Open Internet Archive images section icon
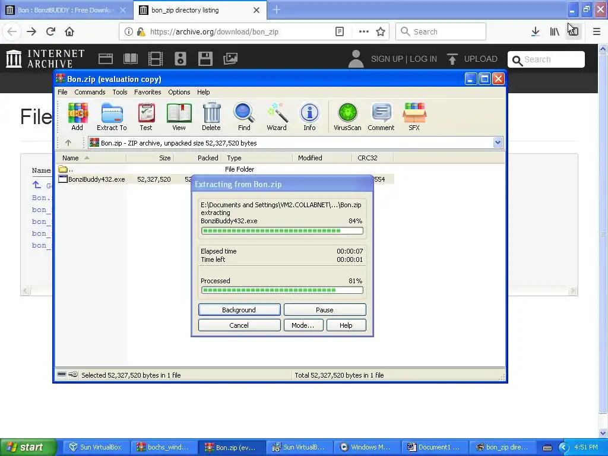Screen dimensions: 608x456 pyautogui.click(x=230, y=59)
